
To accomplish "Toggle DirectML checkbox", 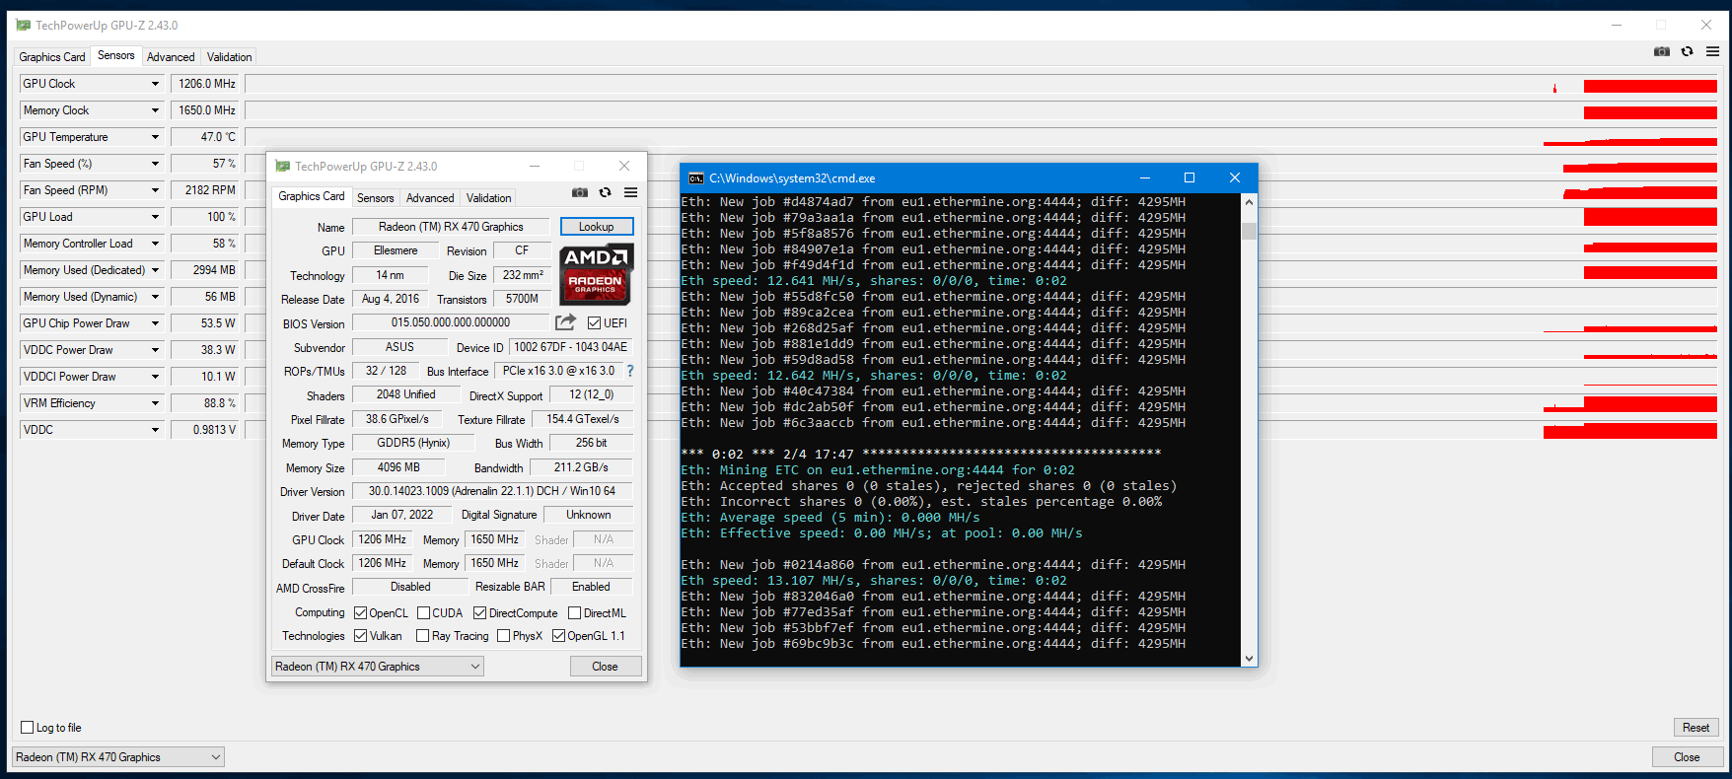I will coord(574,613).
